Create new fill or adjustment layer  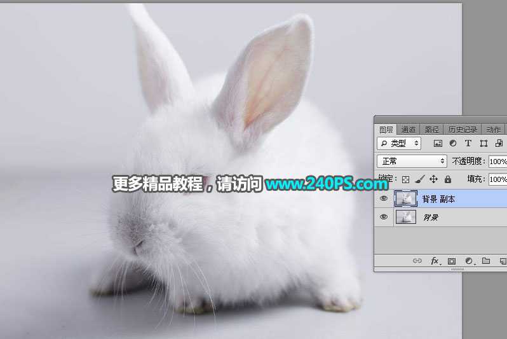[x=469, y=261]
